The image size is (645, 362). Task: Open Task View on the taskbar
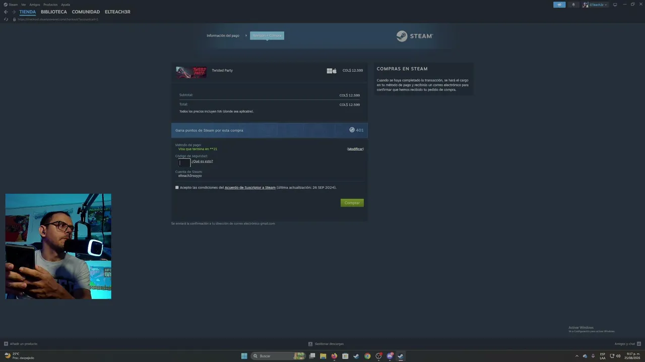pyautogui.click(x=312, y=356)
